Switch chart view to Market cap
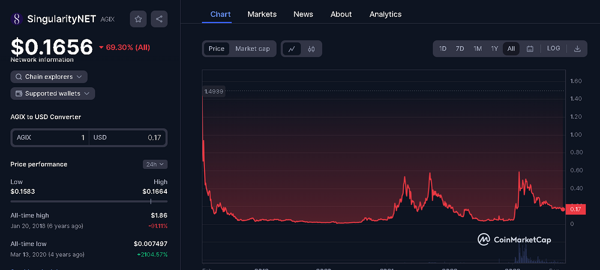The width and height of the screenshot is (600, 270). coord(252,48)
